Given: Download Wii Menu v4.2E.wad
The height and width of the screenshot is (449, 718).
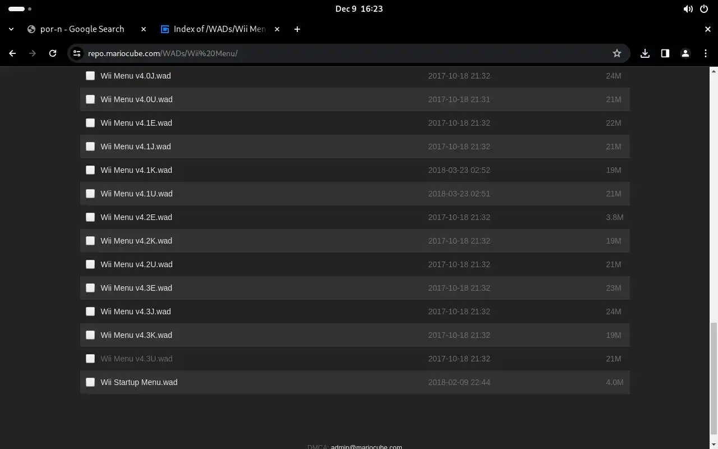Looking at the screenshot, I should (x=136, y=217).
